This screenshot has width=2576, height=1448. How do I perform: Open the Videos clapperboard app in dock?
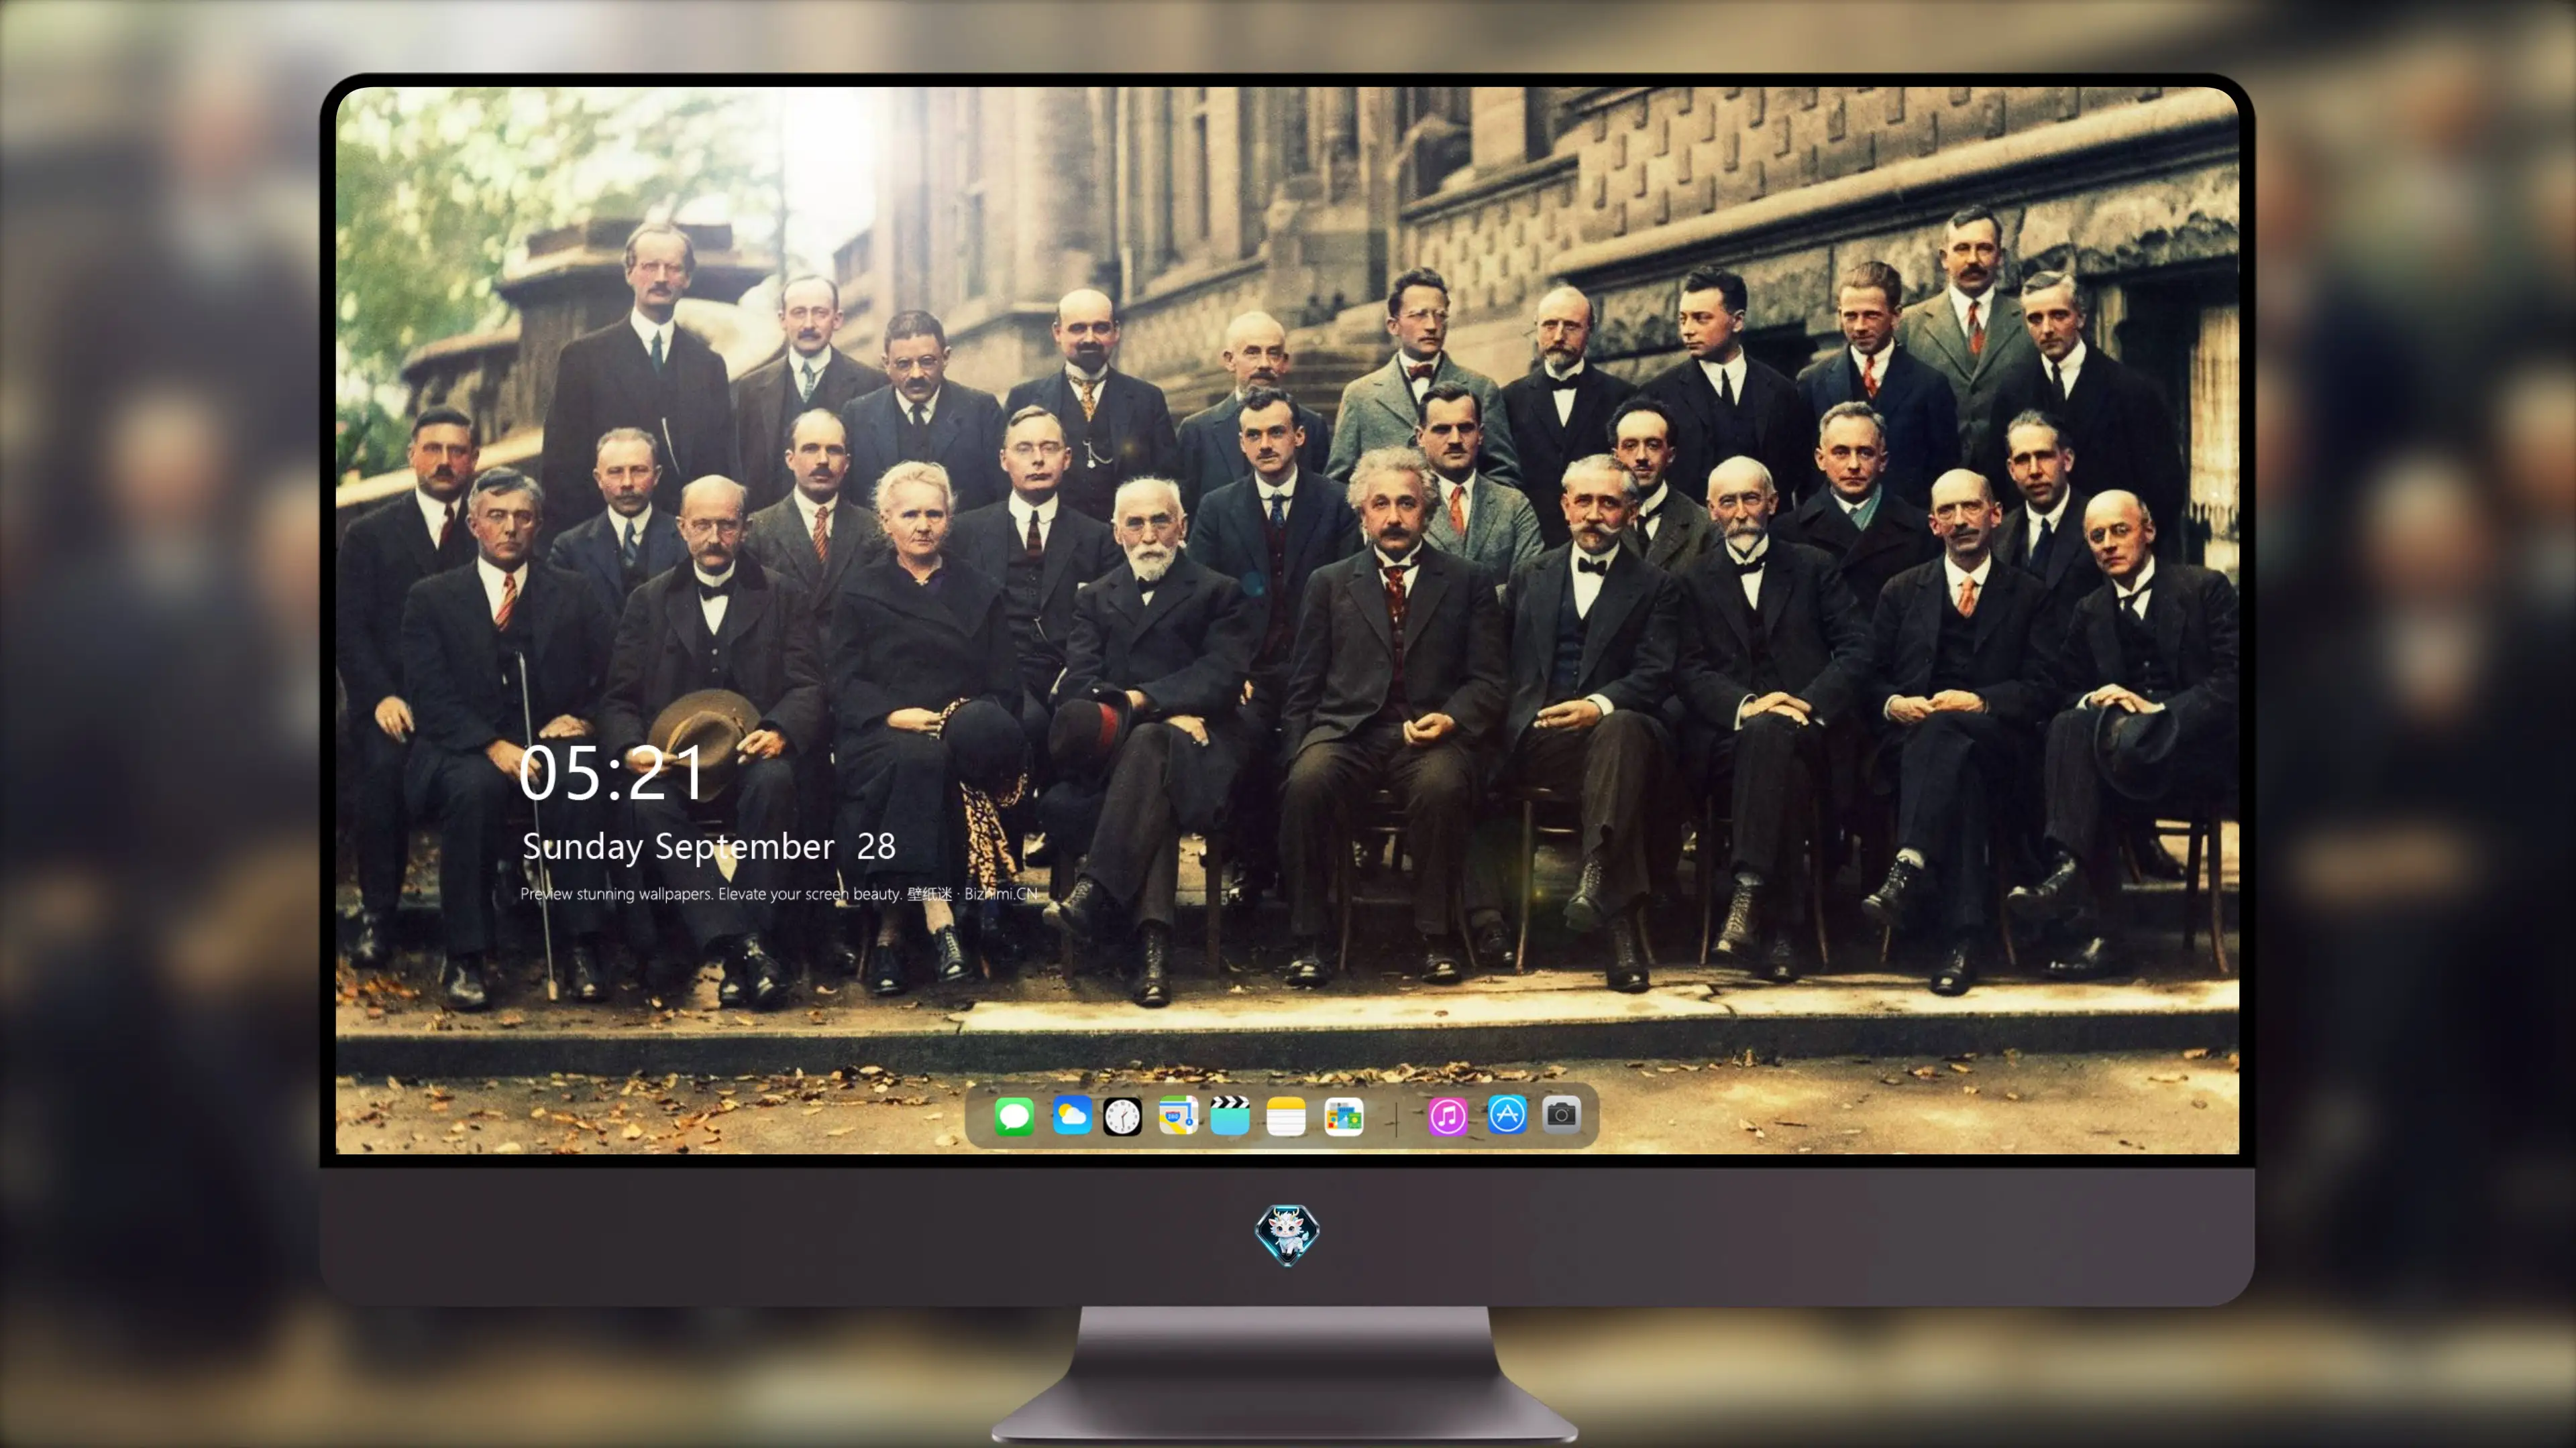[1230, 1115]
